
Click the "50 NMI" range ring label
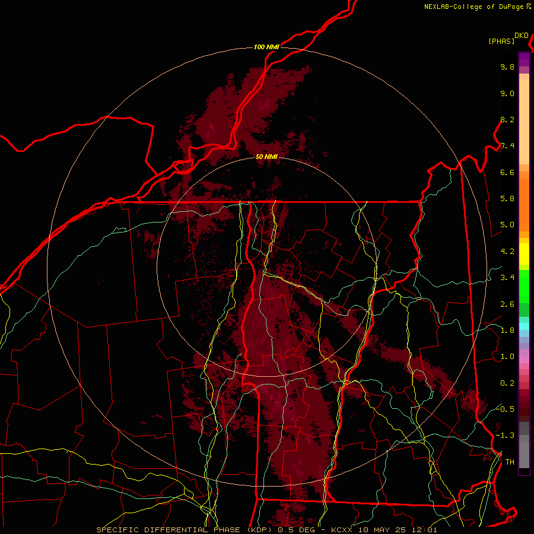[266, 157]
